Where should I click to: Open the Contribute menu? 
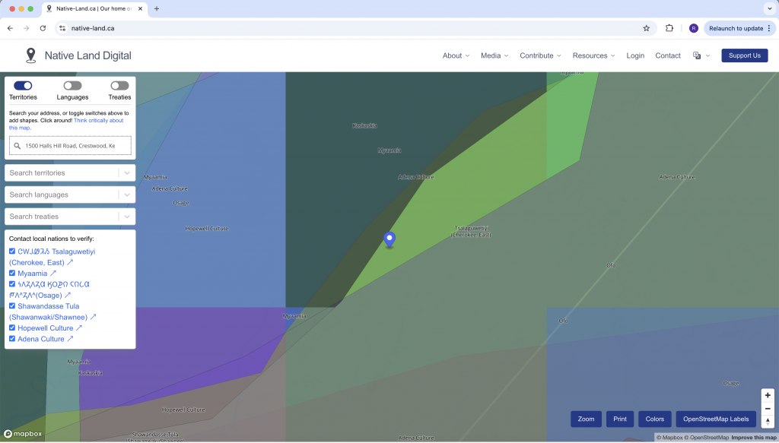[541, 55]
